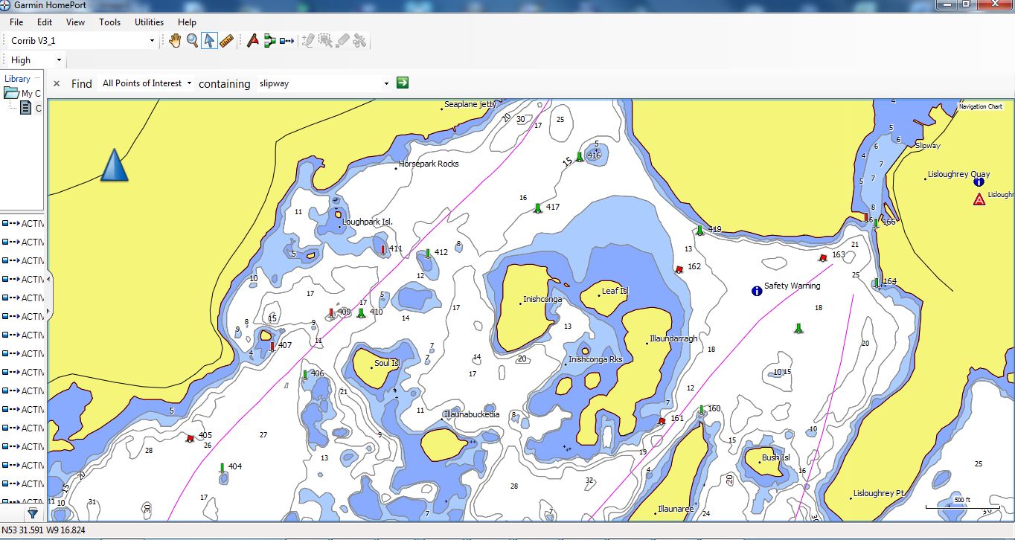The width and height of the screenshot is (1015, 540).
Task: Click the greyed Divide scissors tool
Action: (x=359, y=40)
